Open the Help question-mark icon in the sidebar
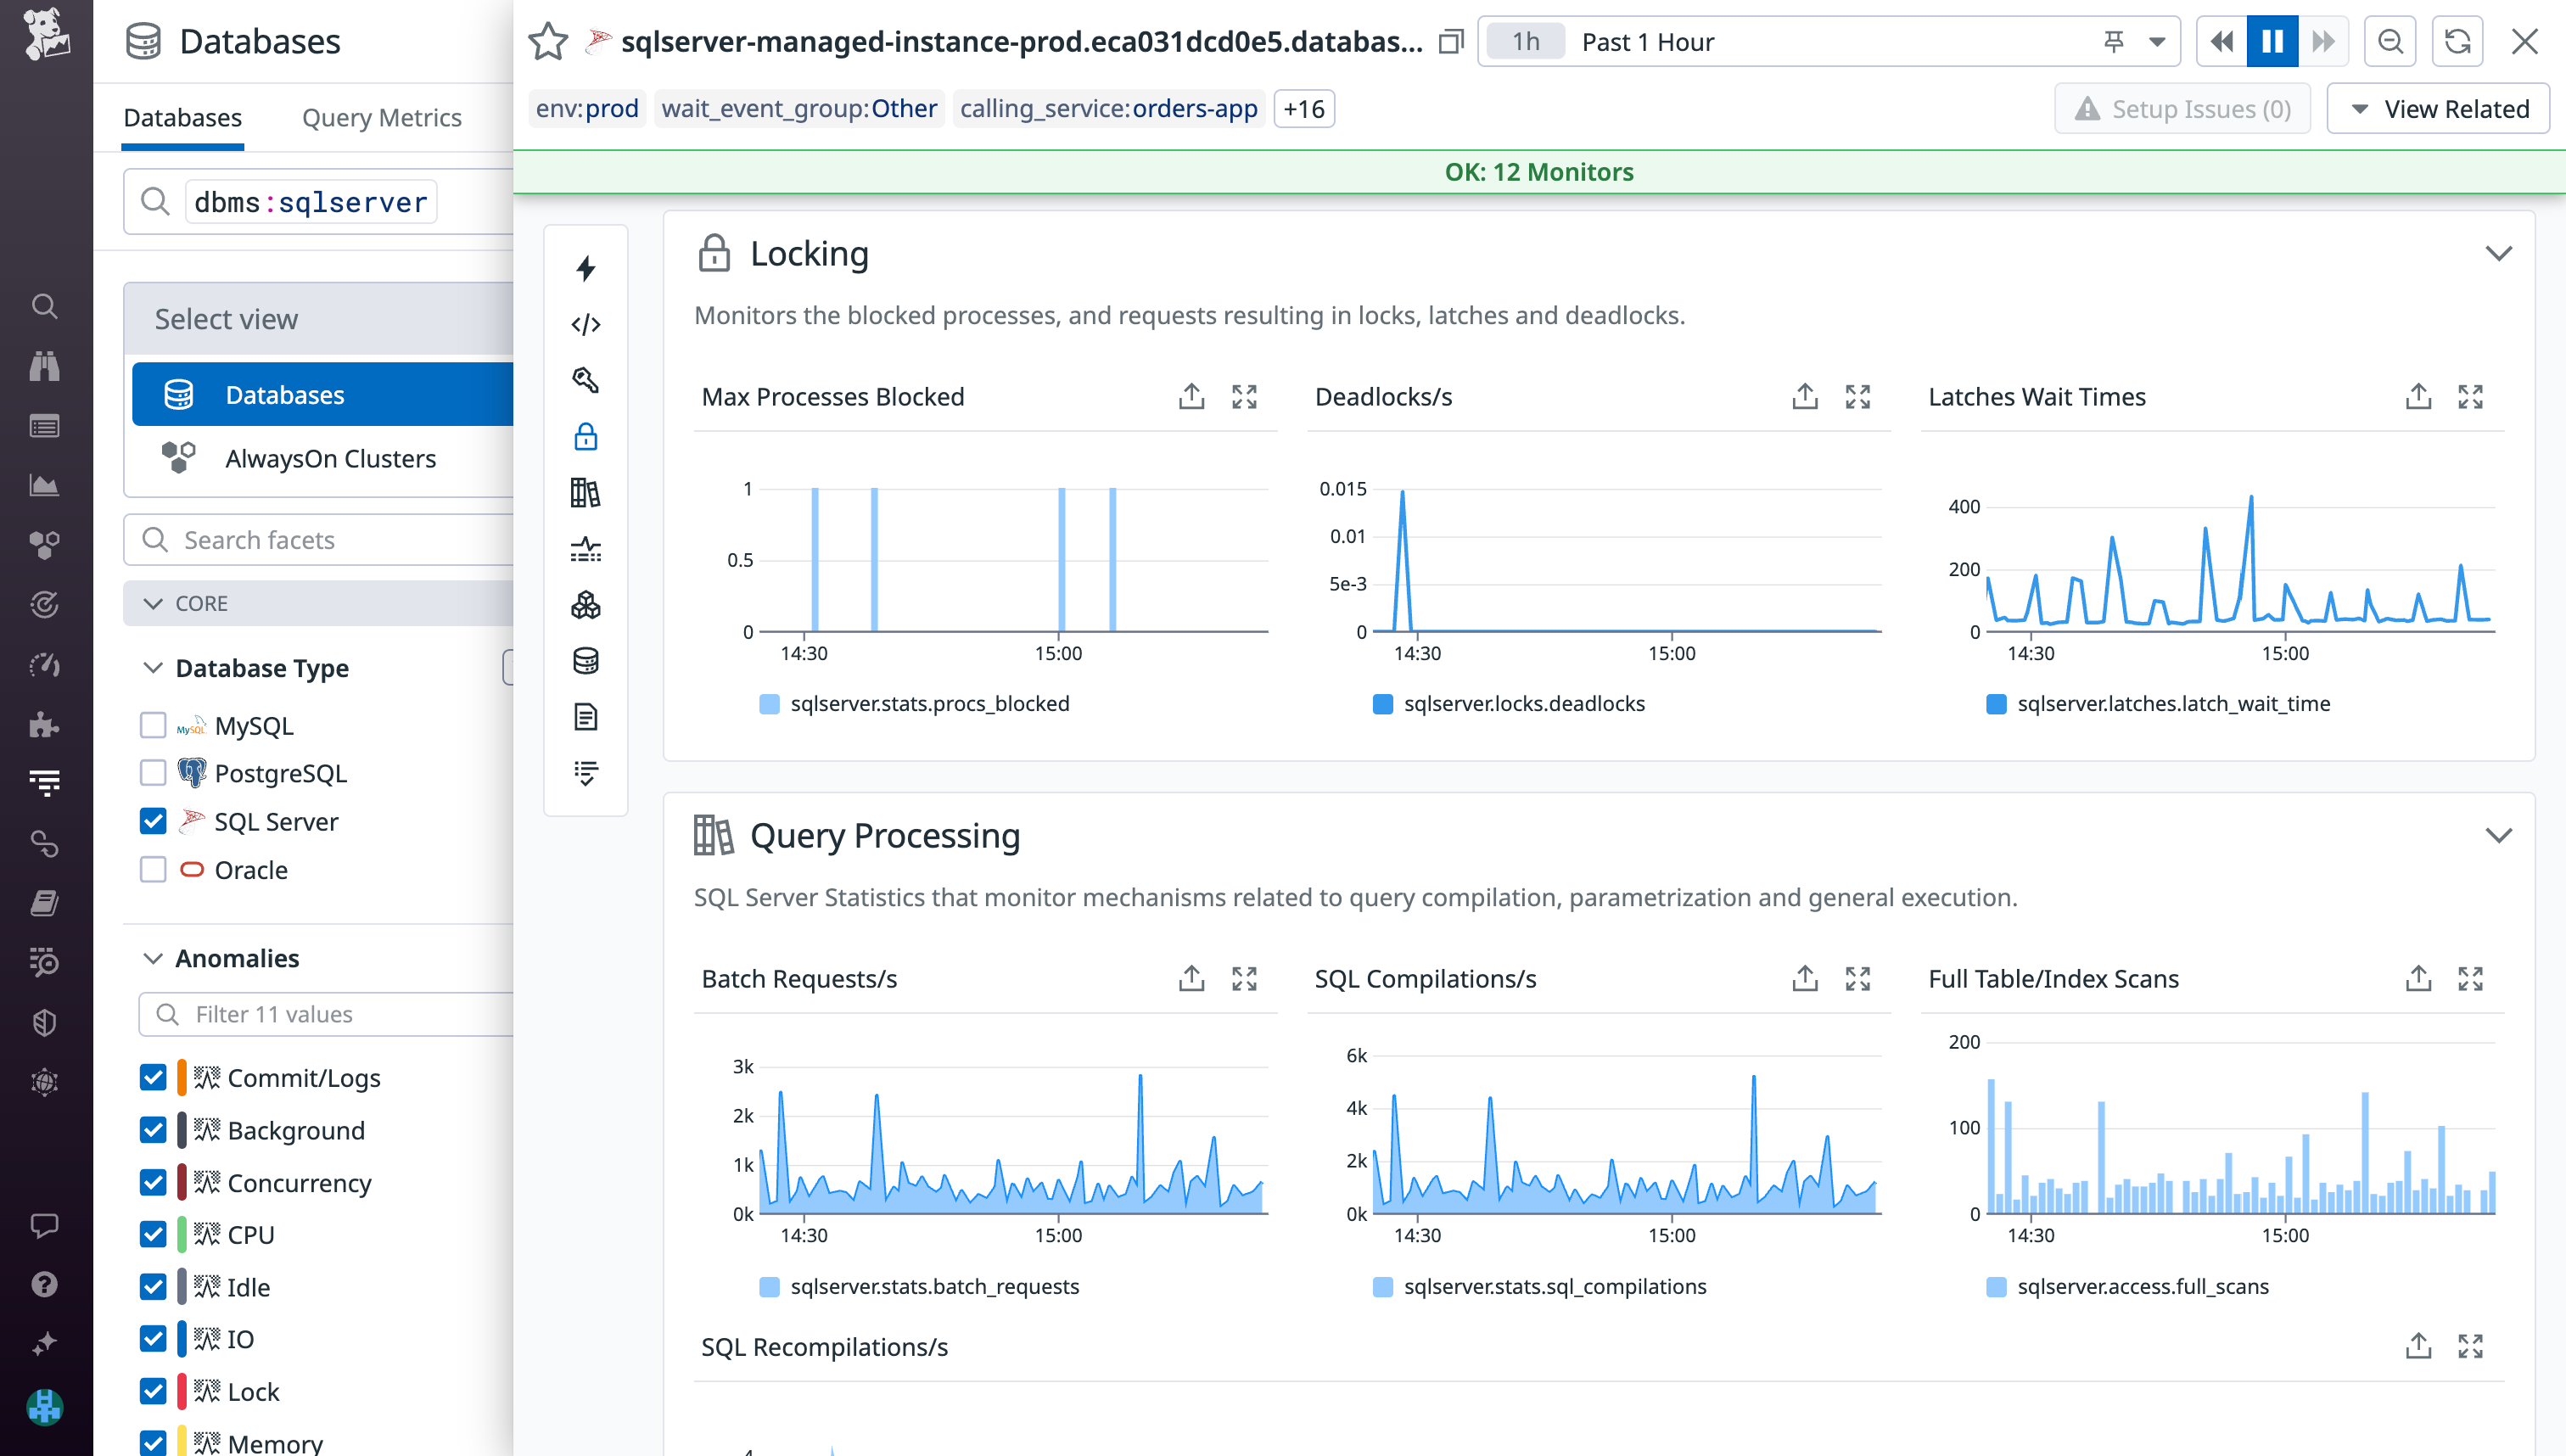Screen dimensions: 2566x1456 (44, 1285)
